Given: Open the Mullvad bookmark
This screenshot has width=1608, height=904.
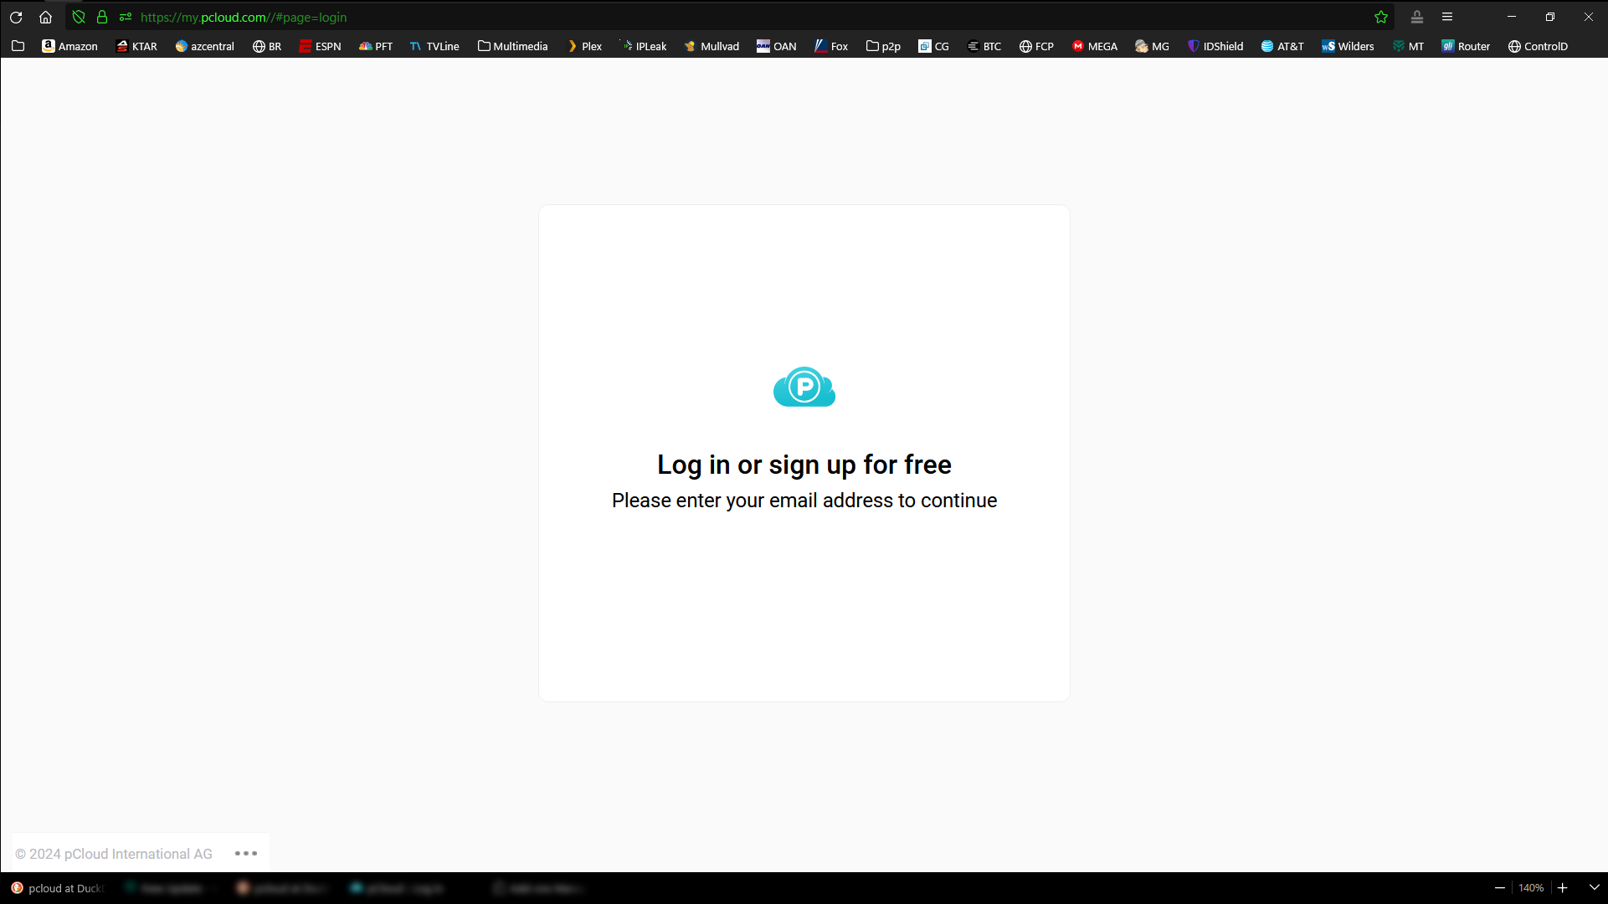Looking at the screenshot, I should pyautogui.click(x=712, y=46).
